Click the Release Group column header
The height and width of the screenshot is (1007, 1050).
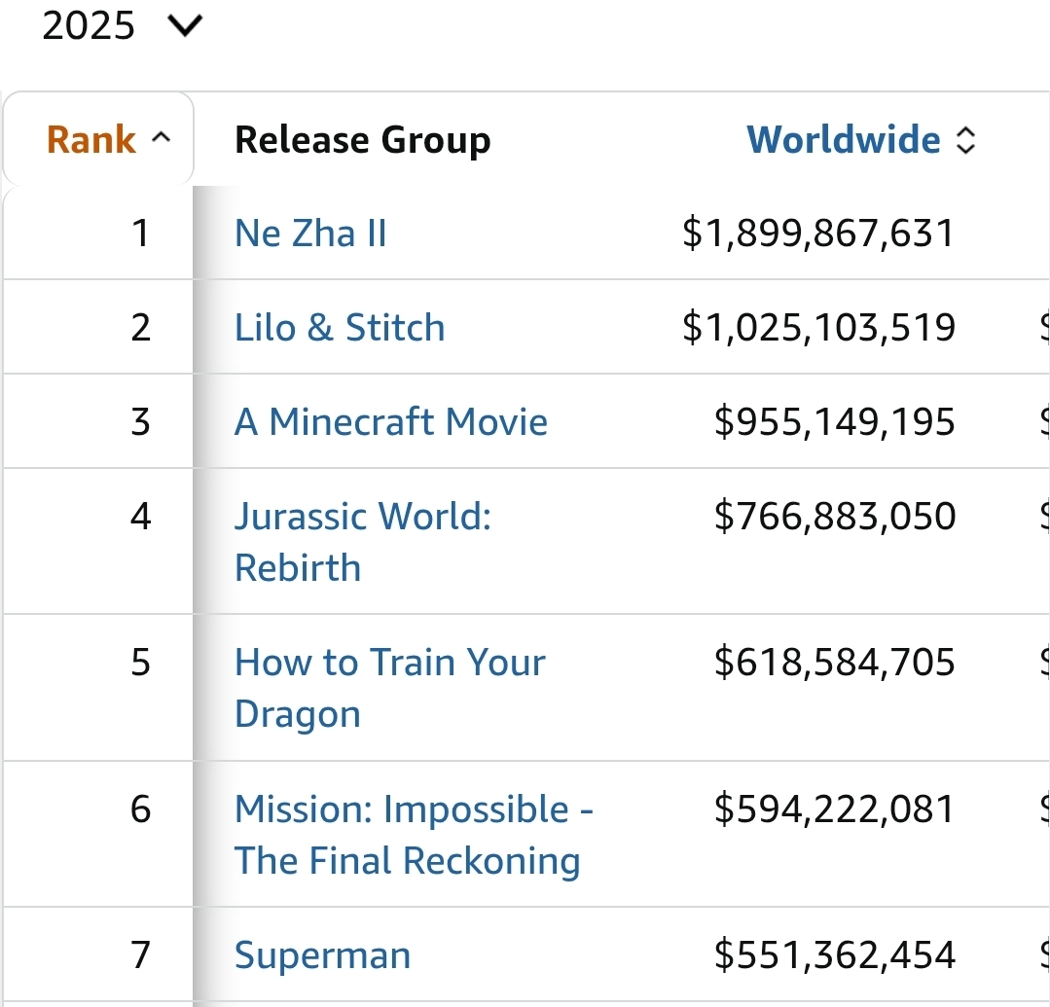click(x=362, y=139)
